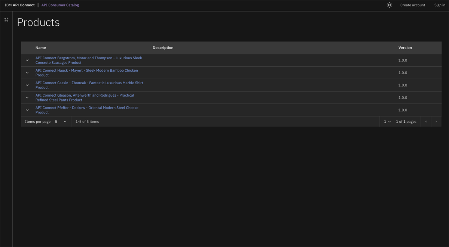Open Gleason Refined Steel Pants product
Viewport: 449px width, 247px height.
[85, 97]
